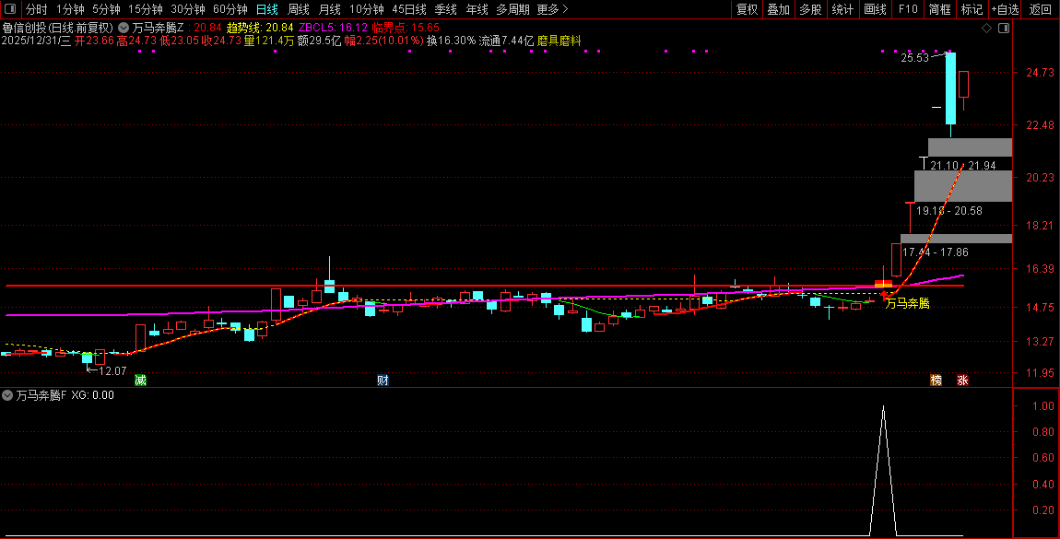Click the 磨具磨料 sector link
Image resolution: width=1060 pixels, height=539 pixels.
coord(559,41)
